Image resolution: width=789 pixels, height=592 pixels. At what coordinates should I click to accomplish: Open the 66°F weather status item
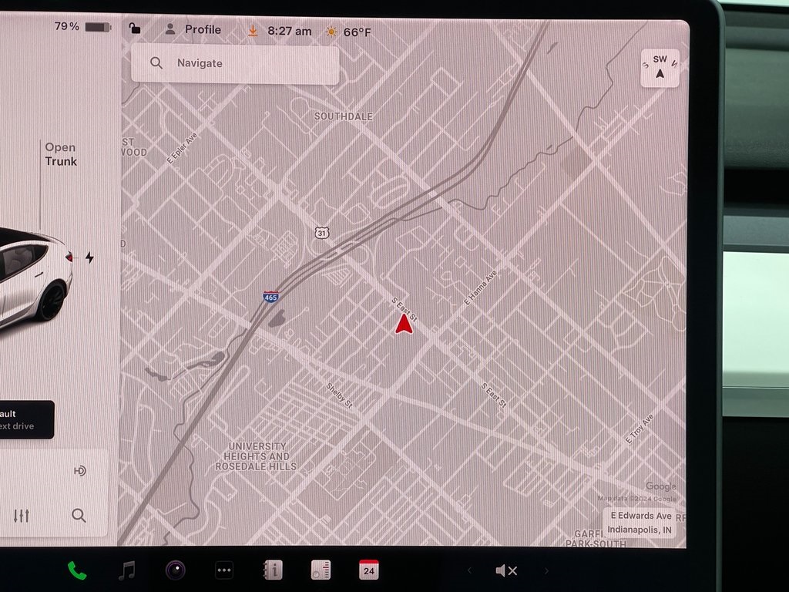point(348,32)
